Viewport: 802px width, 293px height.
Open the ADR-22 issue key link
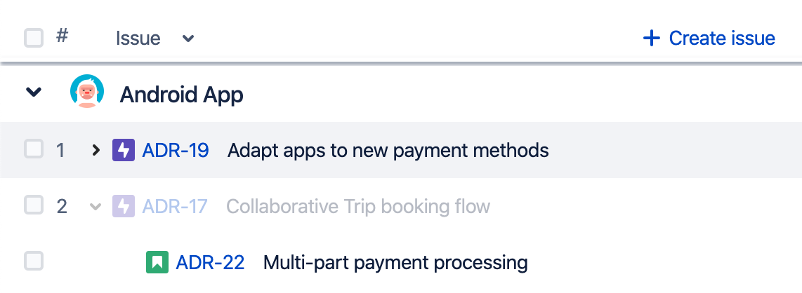click(210, 262)
